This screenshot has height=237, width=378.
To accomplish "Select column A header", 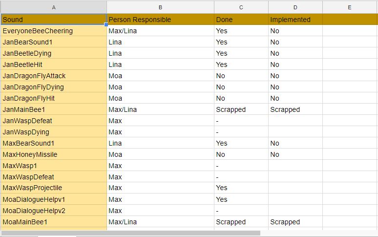I will 53,7.
